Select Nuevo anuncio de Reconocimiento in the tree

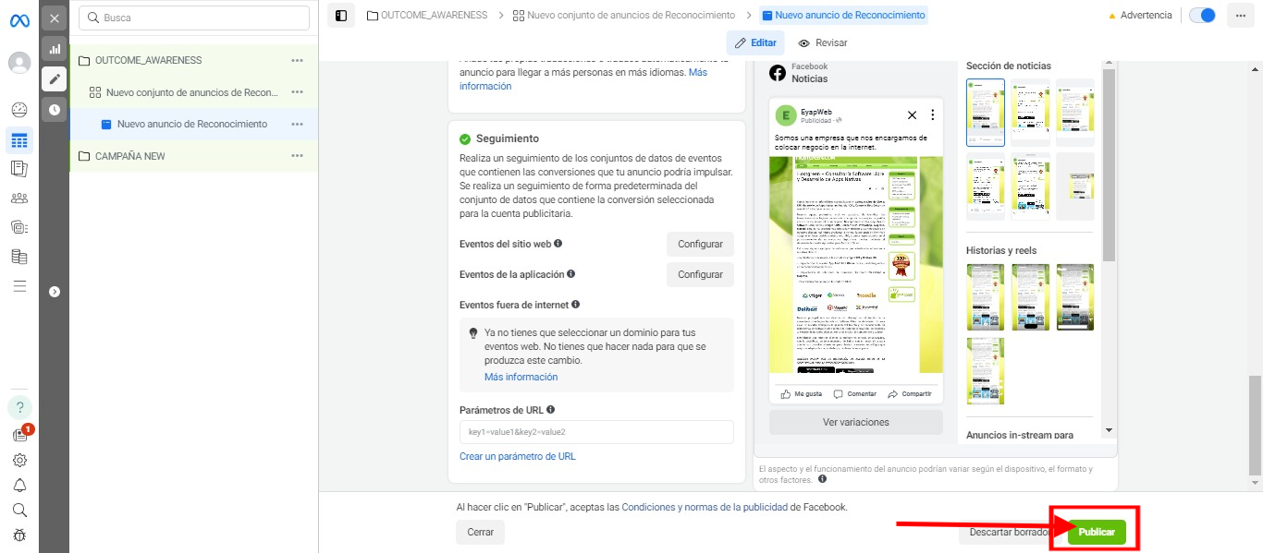tap(193, 124)
